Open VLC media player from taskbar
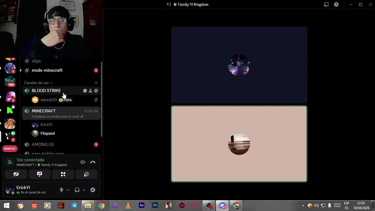The image size is (375, 211). (128, 206)
